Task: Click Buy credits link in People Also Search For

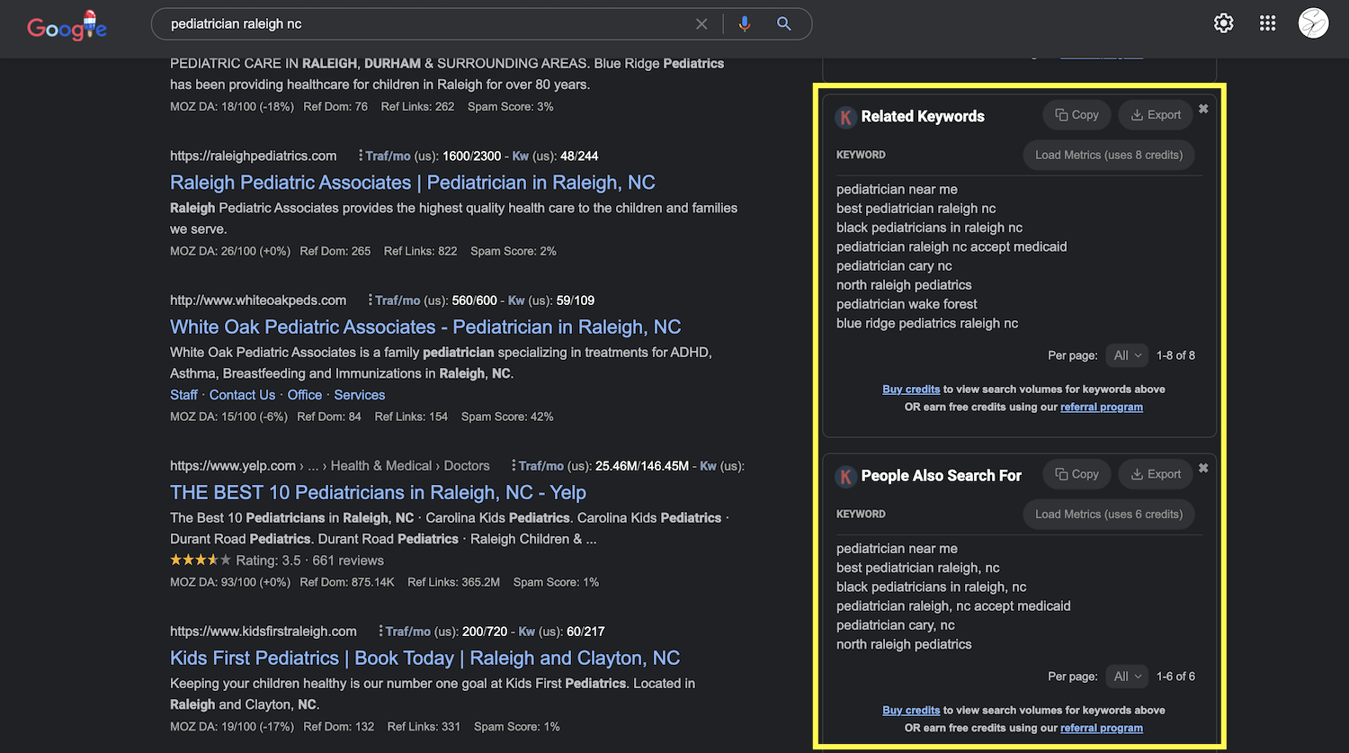Action: tap(911, 711)
